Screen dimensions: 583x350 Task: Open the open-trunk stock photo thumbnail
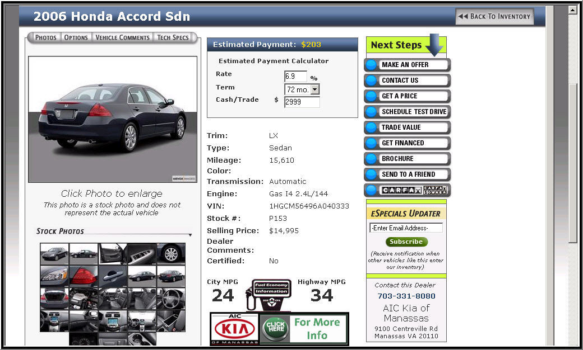(x=54, y=299)
